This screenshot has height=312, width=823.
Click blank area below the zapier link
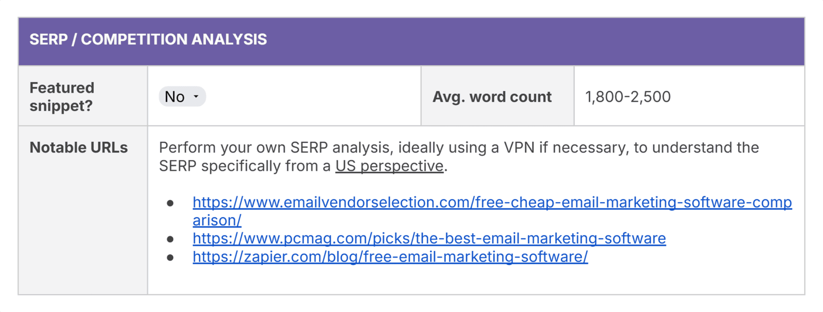(476, 279)
